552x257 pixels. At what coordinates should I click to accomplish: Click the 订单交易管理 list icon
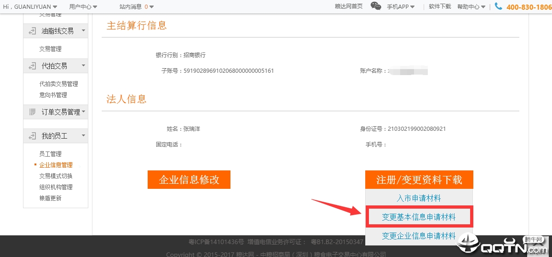[x=32, y=112]
